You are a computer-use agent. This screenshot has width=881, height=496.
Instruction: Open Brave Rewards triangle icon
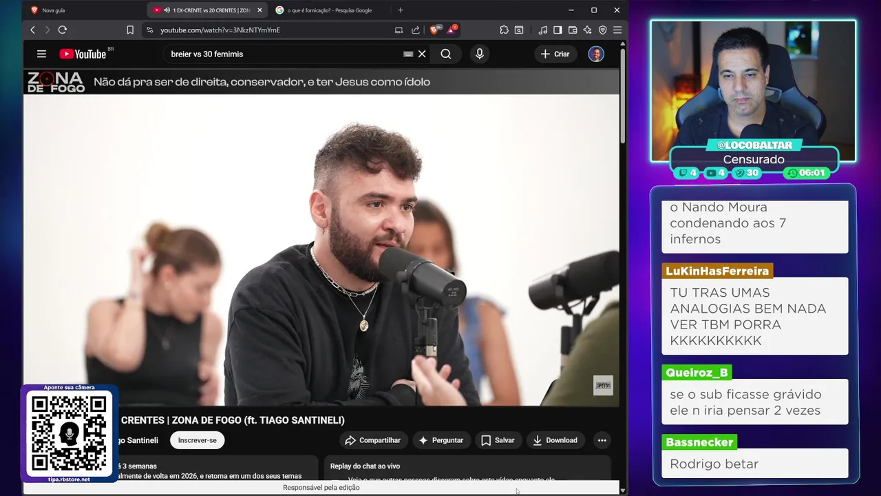tap(452, 30)
